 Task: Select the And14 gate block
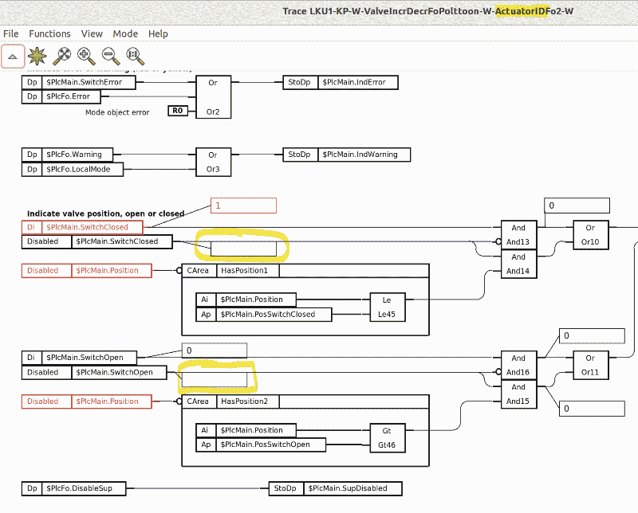518,264
